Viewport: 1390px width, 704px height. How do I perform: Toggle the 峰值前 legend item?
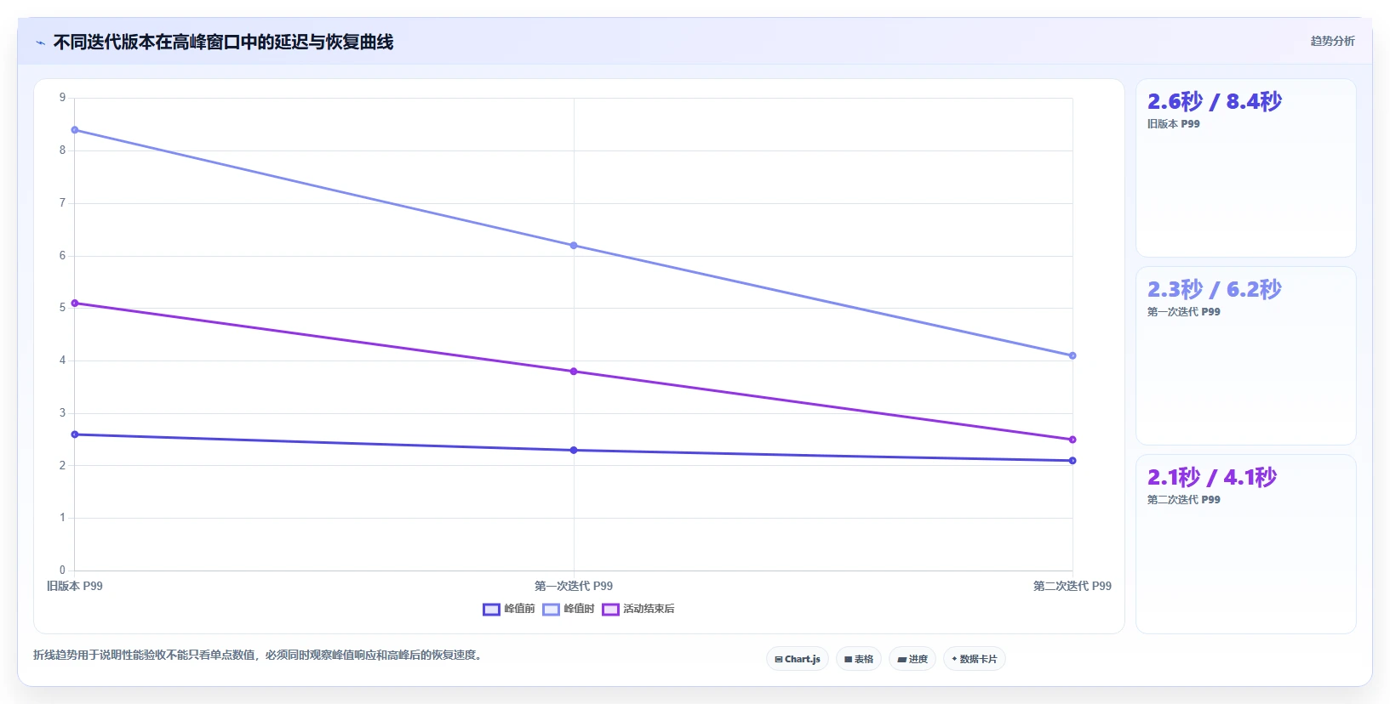[509, 609]
